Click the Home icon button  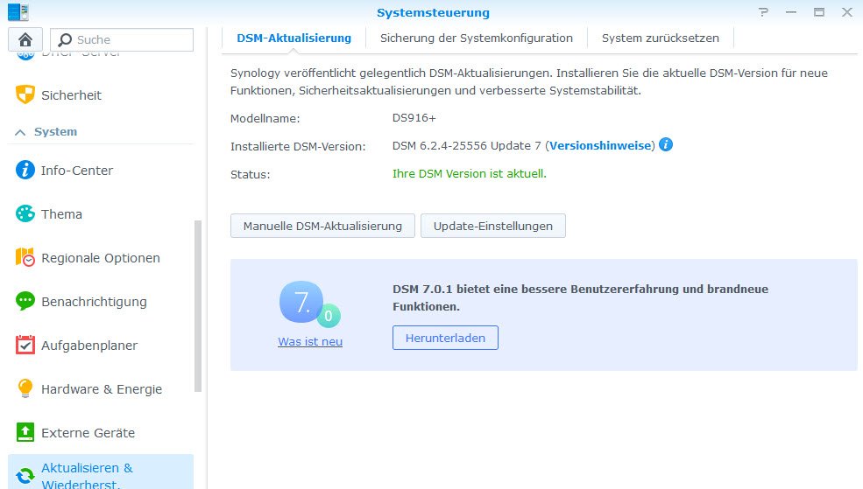pos(25,39)
